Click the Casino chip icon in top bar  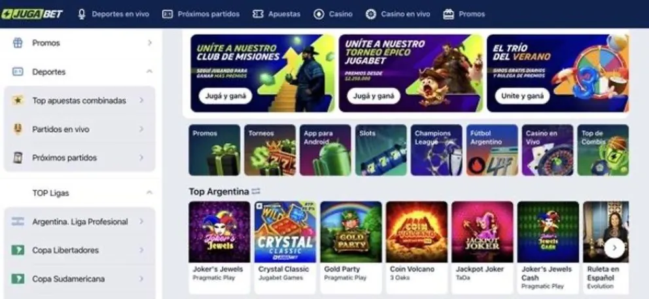coord(319,14)
